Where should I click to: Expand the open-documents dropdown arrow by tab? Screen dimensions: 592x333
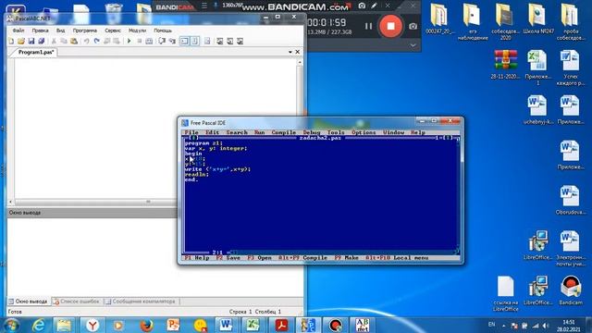point(290,52)
